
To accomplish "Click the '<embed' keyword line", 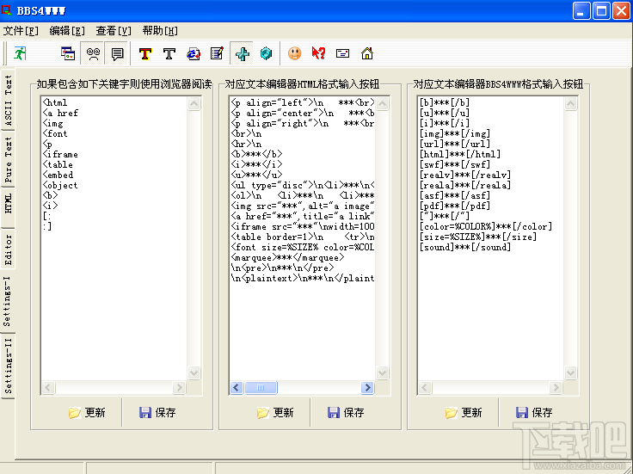I will pyautogui.click(x=58, y=175).
